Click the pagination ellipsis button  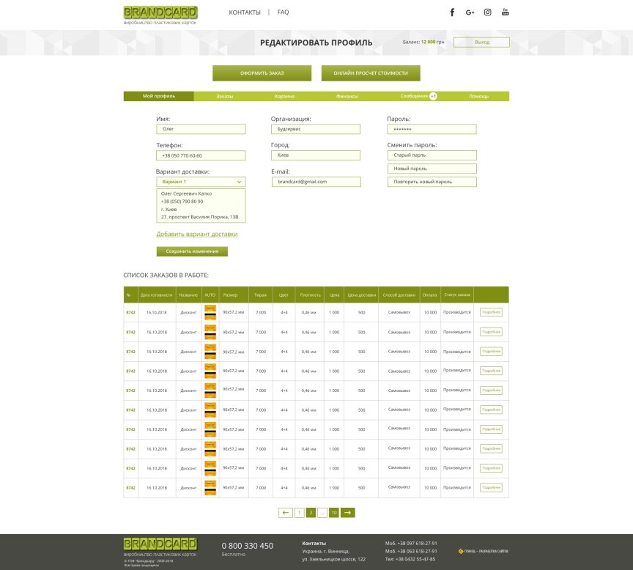pyautogui.click(x=322, y=513)
